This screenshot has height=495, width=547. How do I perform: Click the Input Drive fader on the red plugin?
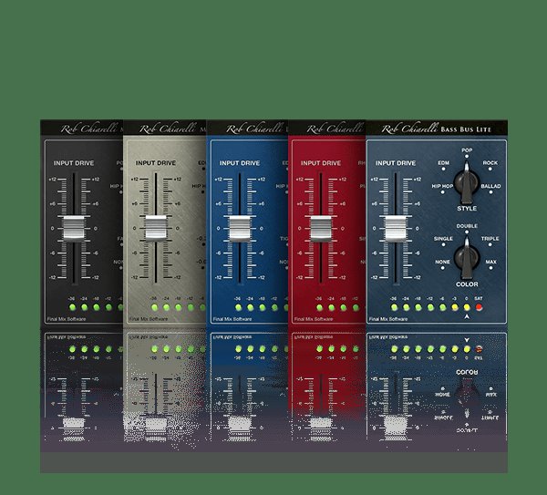[321, 229]
